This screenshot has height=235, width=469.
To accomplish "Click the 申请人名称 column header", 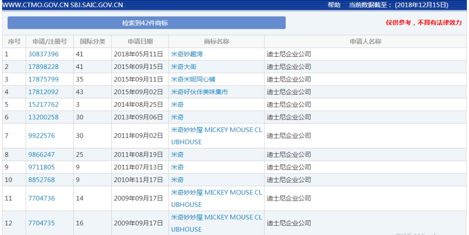I will pyautogui.click(x=366, y=42).
